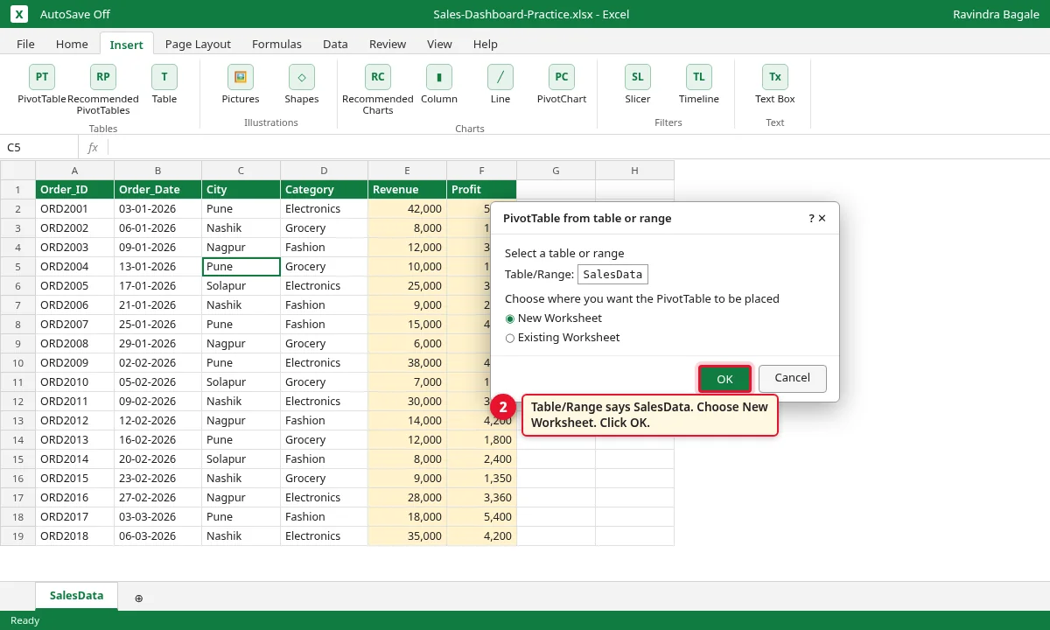Click the Order_ID header cell
The height and width of the screenshot is (630, 1050).
coord(74,189)
